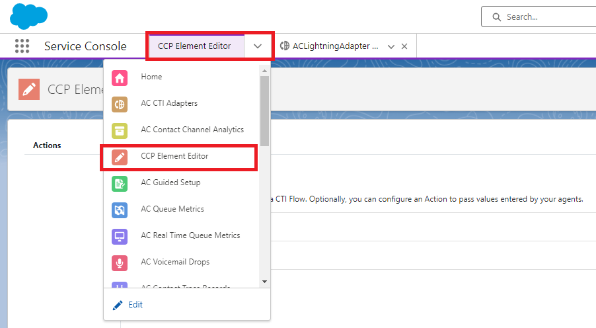The width and height of the screenshot is (596, 328).
Task: Open the App Launcher dots grid
Action: 22,46
